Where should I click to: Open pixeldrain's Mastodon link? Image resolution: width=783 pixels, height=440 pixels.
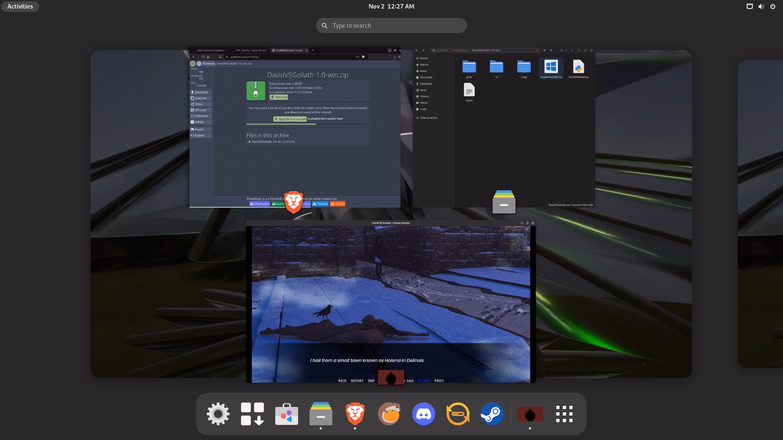click(259, 204)
